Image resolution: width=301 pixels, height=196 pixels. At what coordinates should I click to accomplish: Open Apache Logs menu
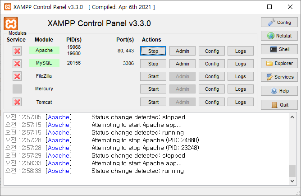pos(241,51)
